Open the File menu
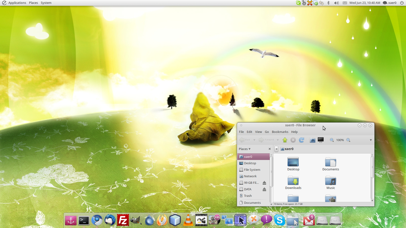The height and width of the screenshot is (228, 406). [x=241, y=132]
